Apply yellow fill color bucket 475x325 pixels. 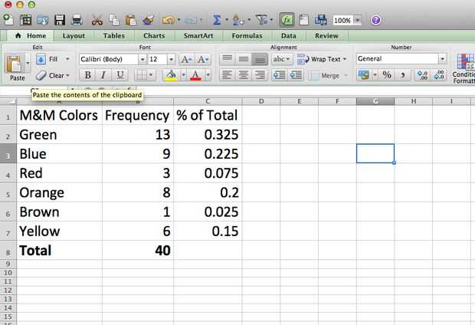pos(171,75)
